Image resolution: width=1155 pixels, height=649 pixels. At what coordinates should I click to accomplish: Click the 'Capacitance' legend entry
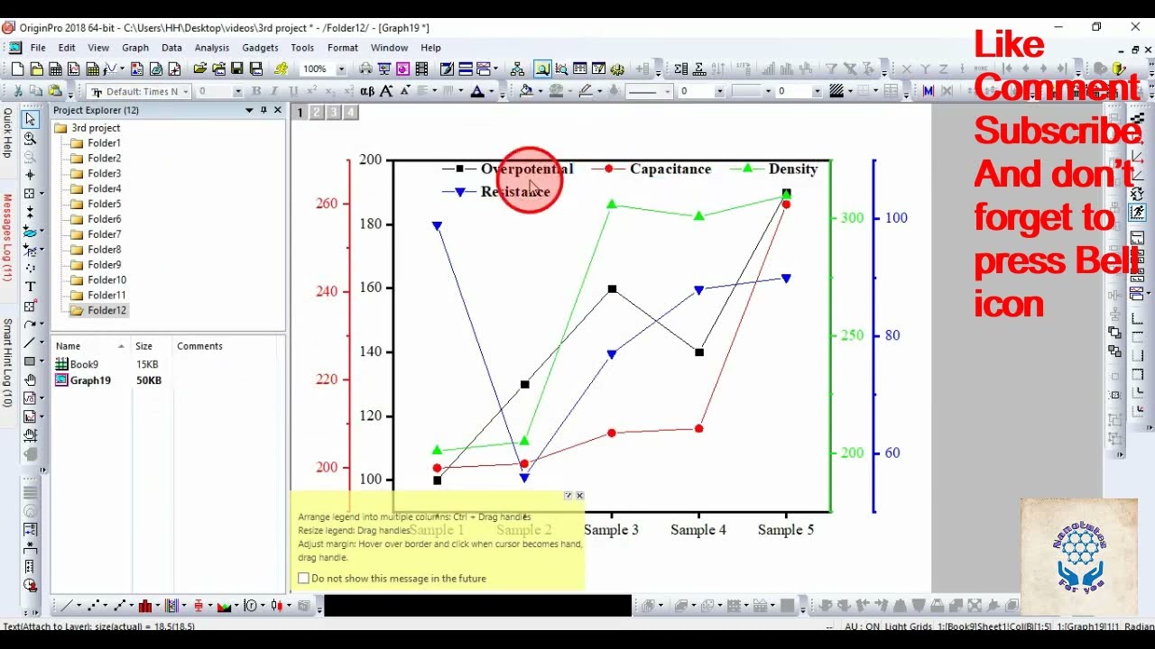tap(670, 169)
